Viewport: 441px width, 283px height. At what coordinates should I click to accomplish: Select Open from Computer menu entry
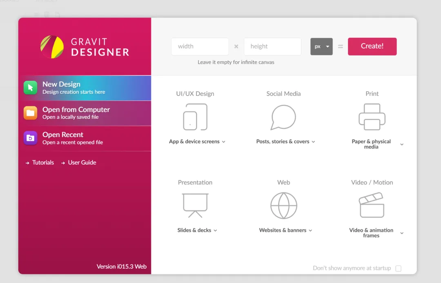pos(85,113)
